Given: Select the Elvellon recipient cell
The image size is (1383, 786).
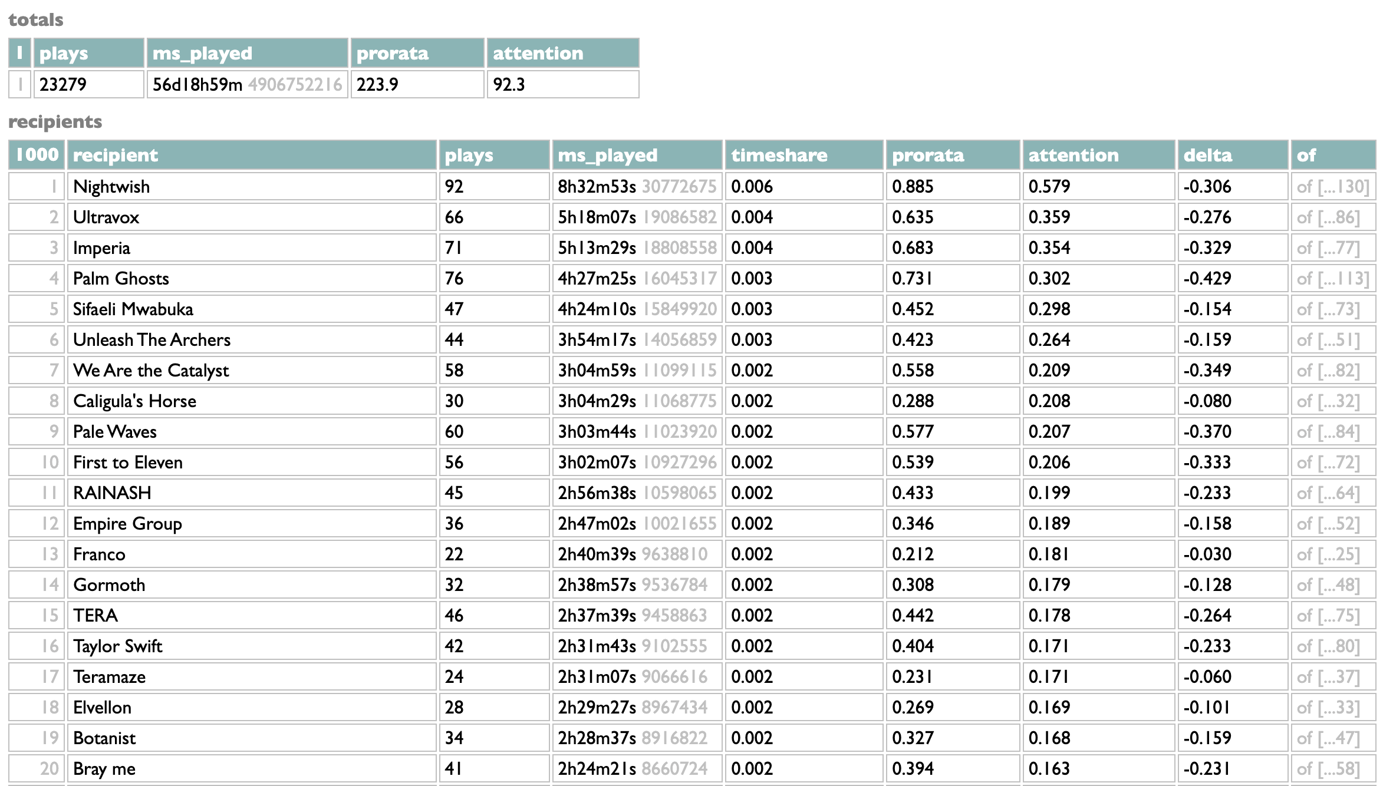Looking at the screenshot, I should [252, 708].
